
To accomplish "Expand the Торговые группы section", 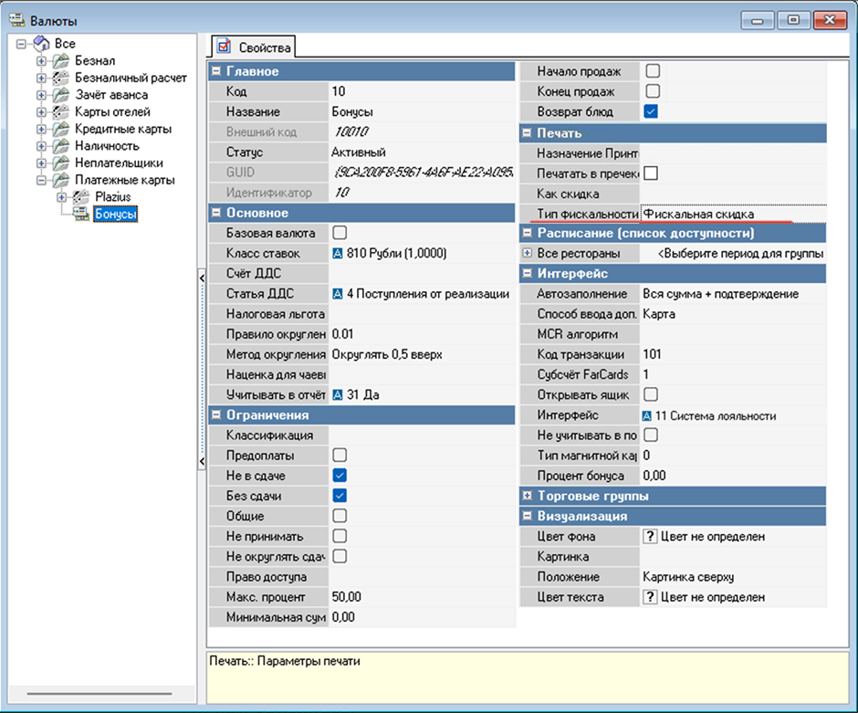I will pyautogui.click(x=527, y=496).
